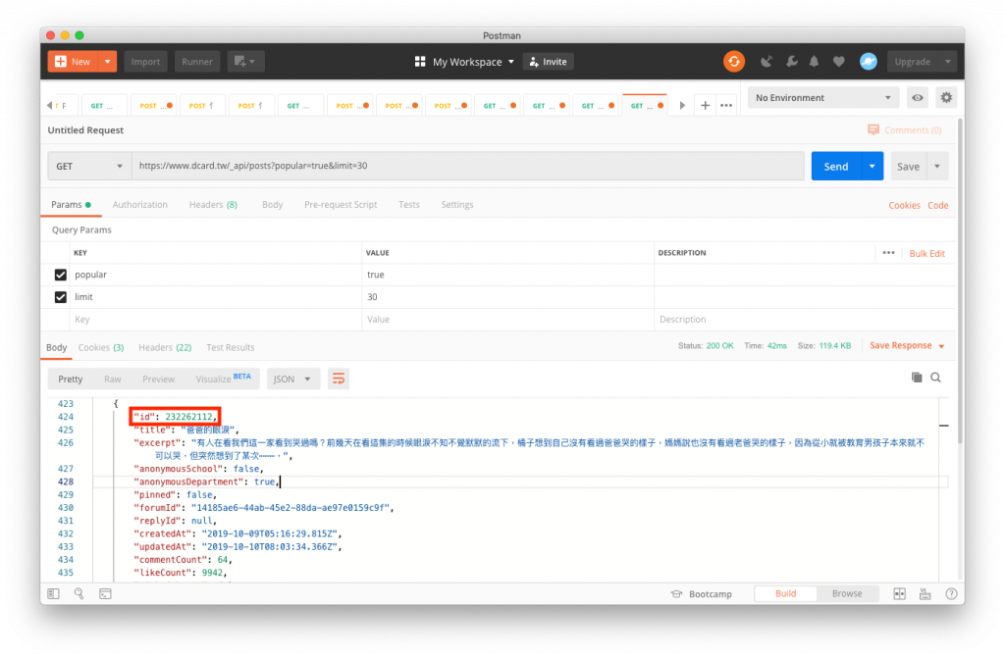This screenshot has width=1005, height=658.
Task: Open Bootcamp from status bar
Action: pos(701,594)
